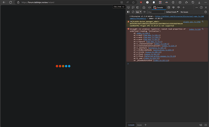Open DevTools Help icon
The height and width of the screenshot is (127, 209).
201,8
